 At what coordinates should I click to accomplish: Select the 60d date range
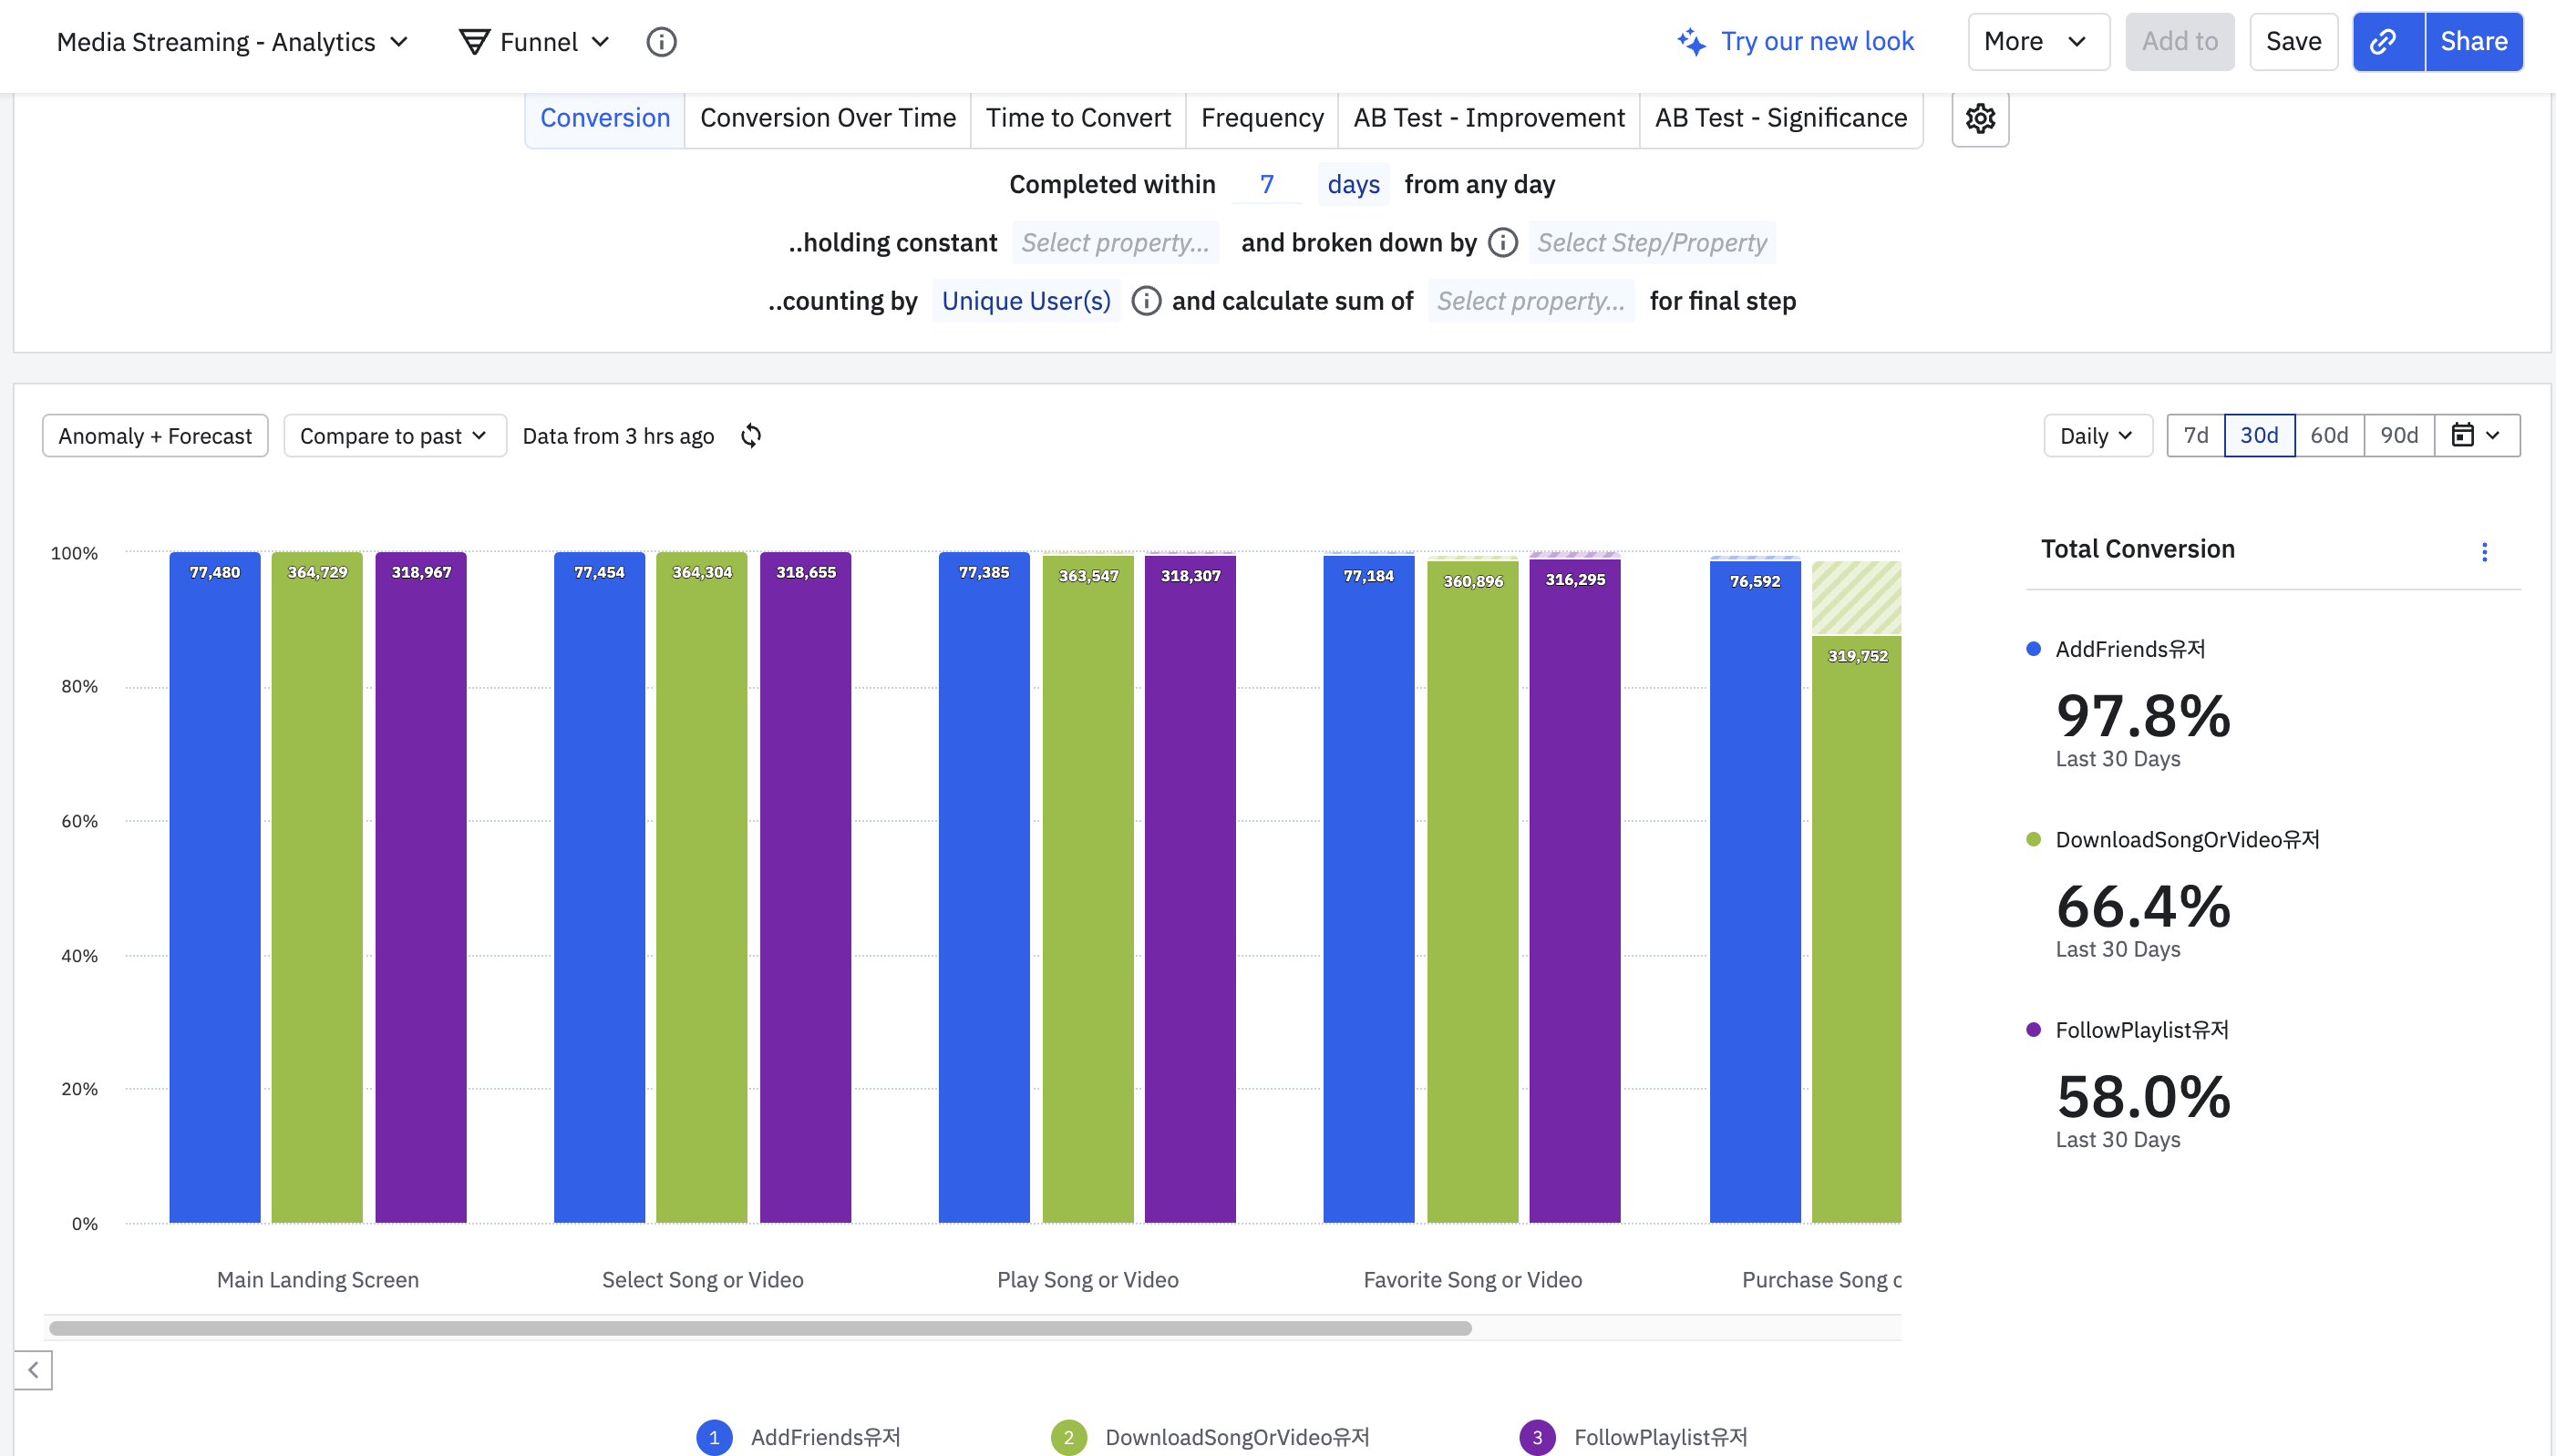coord(2328,436)
